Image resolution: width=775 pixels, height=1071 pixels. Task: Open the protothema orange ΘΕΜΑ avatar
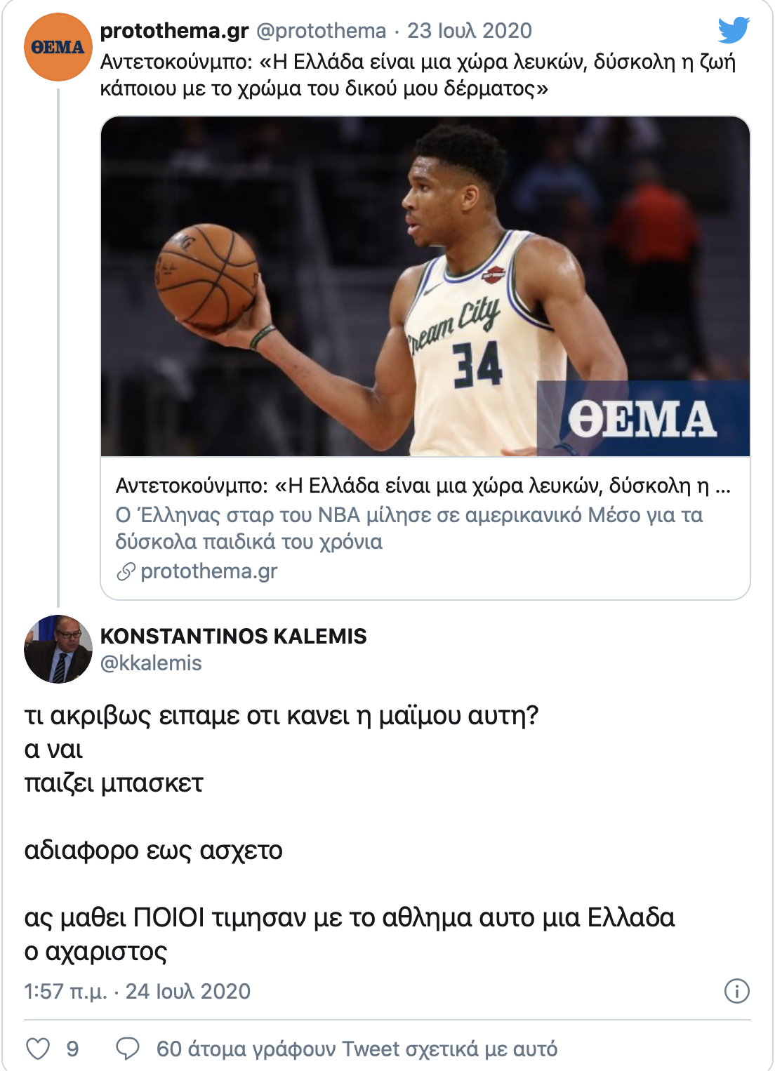[x=58, y=47]
